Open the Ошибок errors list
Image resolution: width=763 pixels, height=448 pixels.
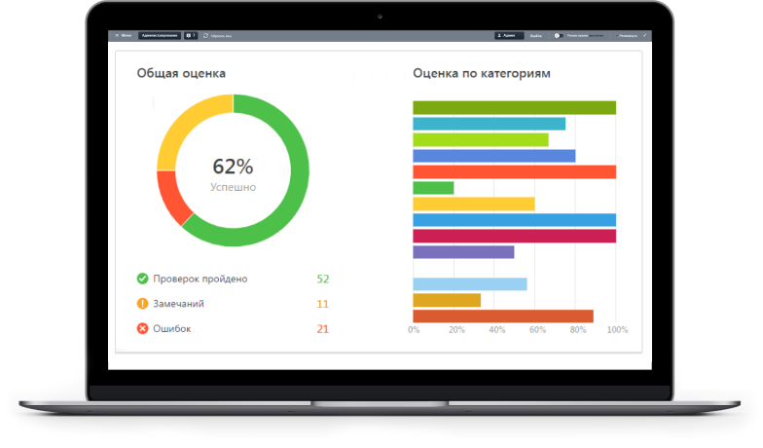172,329
